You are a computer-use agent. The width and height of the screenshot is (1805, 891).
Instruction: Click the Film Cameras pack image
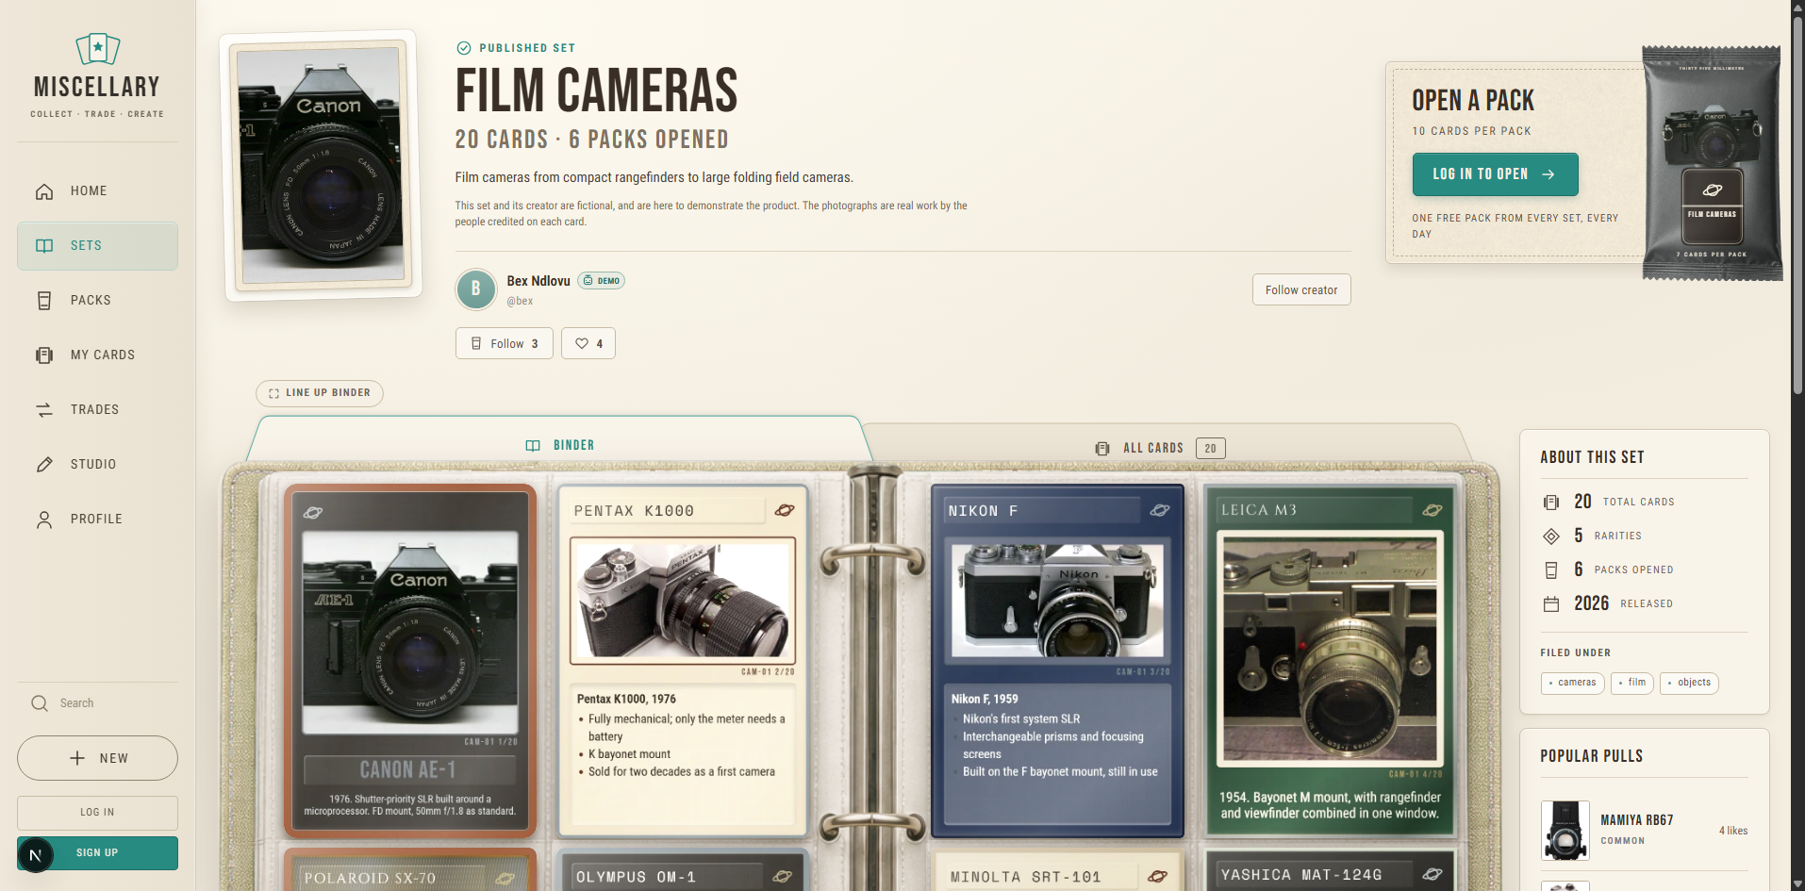pyautogui.click(x=1713, y=162)
